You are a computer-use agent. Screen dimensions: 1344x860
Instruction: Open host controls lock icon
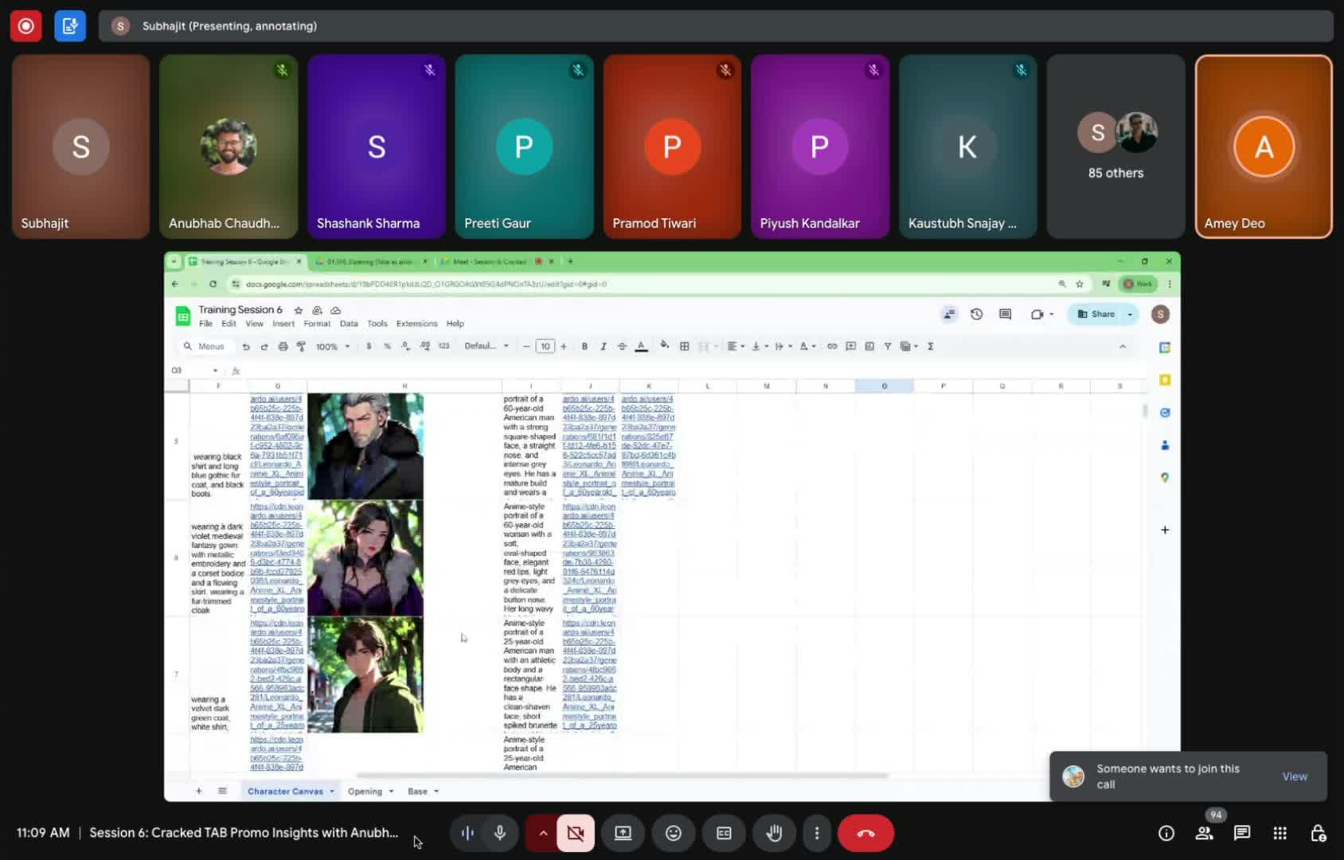click(x=1318, y=833)
